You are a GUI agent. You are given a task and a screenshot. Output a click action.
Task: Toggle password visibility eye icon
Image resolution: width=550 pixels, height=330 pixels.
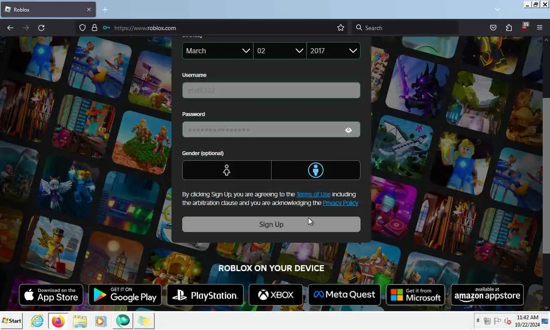(348, 130)
